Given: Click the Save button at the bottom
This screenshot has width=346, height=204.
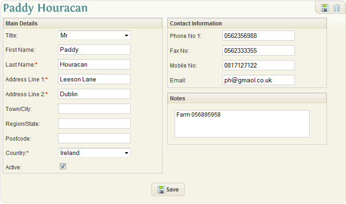Looking at the screenshot, I should (168, 190).
